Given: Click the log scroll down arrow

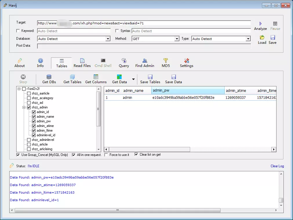Looking at the screenshot, I should click(x=281, y=205).
